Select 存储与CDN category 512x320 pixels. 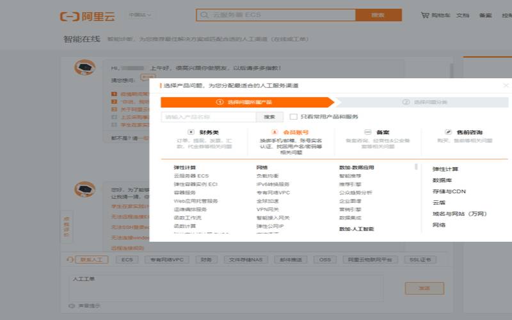(449, 191)
